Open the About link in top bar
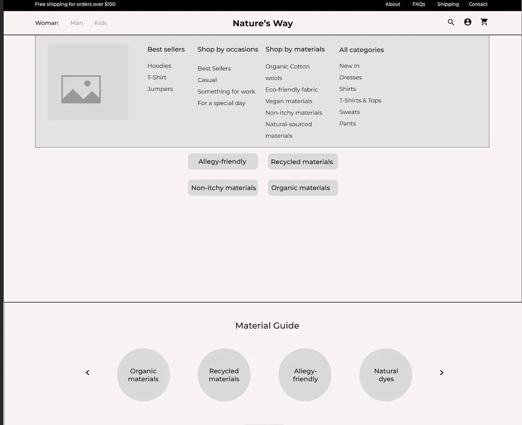 (x=393, y=4)
